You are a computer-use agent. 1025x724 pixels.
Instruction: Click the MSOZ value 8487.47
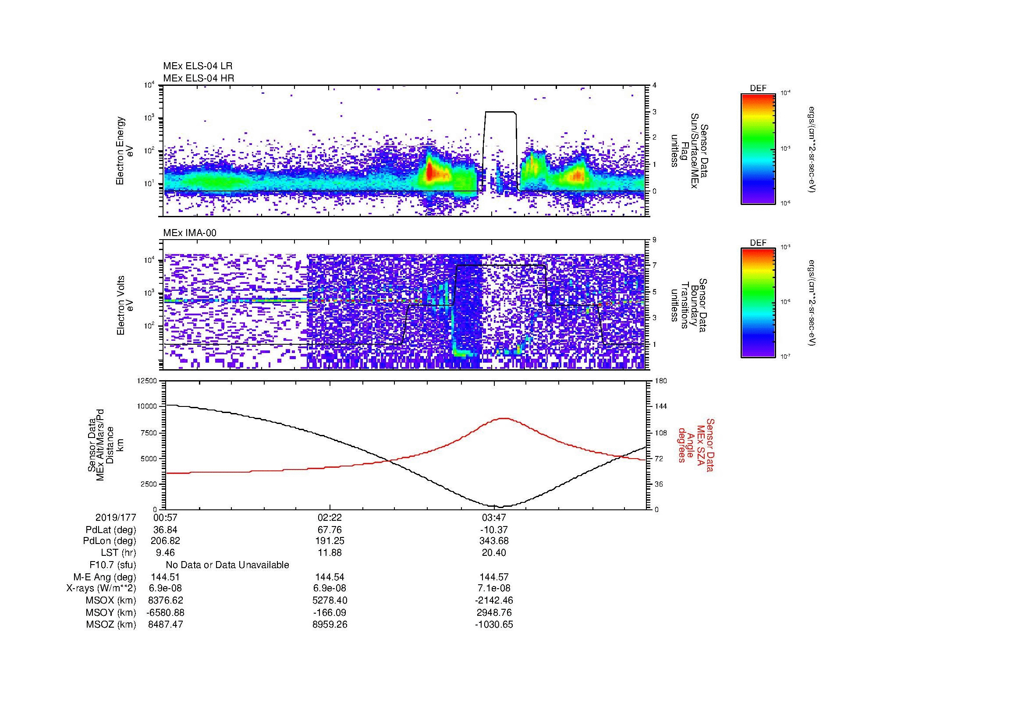[165, 625]
